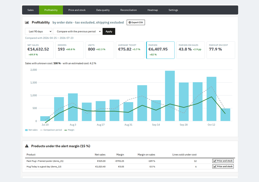This screenshot has height=182, width=259.
Task: Open the Last 90 days dropdown
Action: 39,31
